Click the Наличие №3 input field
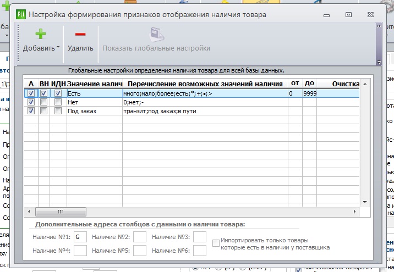Viewport: 394px width, 272px height. (200, 237)
